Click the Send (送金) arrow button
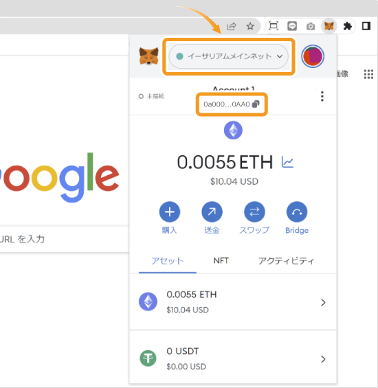This screenshot has height=388, width=378. 212,212
